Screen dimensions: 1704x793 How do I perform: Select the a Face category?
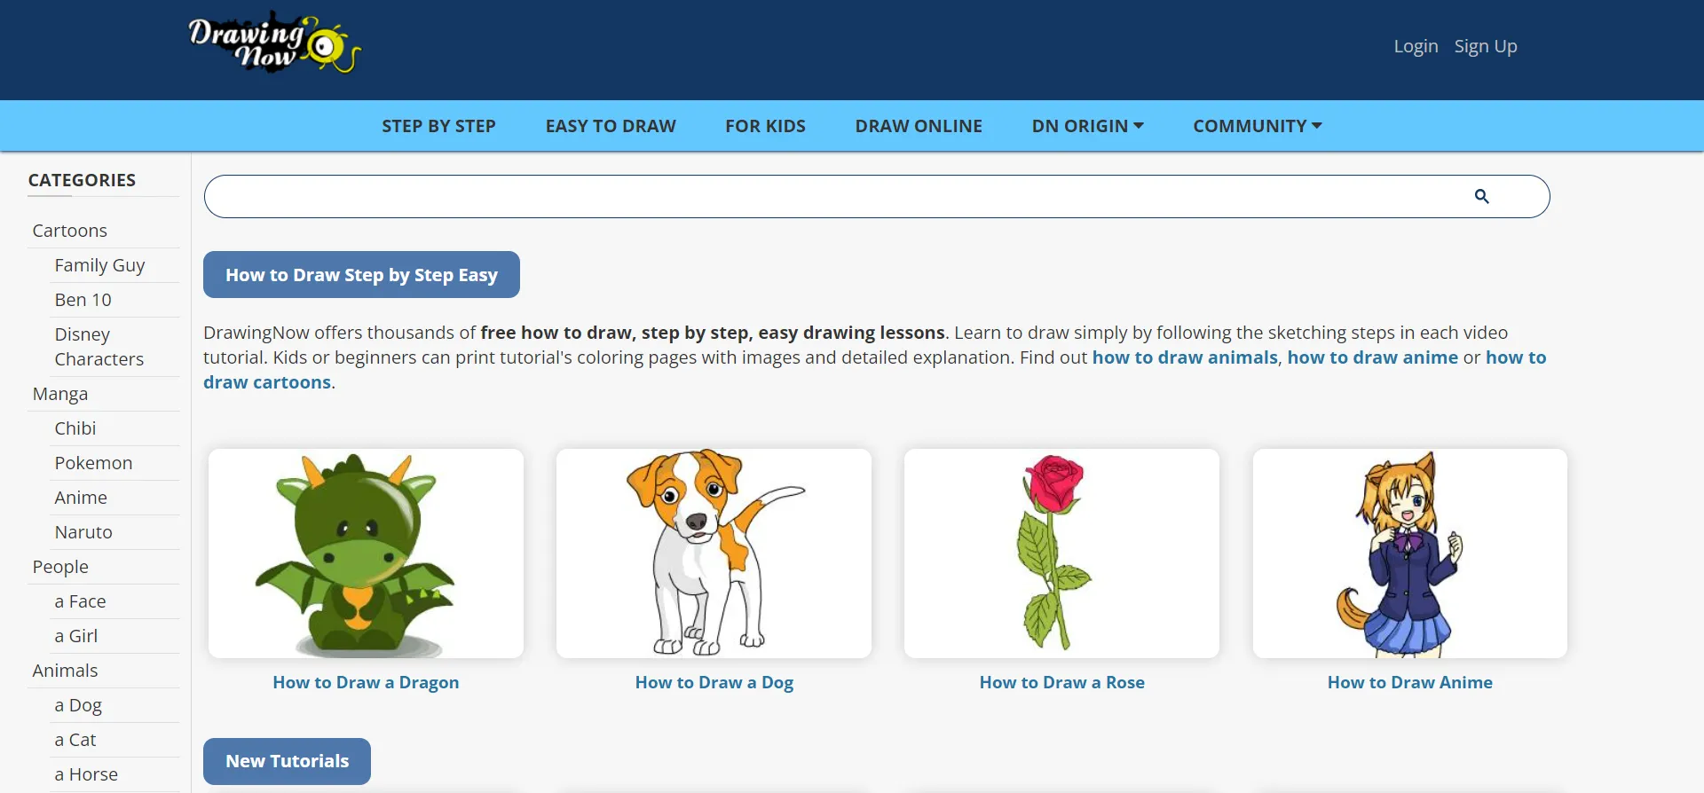coord(80,601)
